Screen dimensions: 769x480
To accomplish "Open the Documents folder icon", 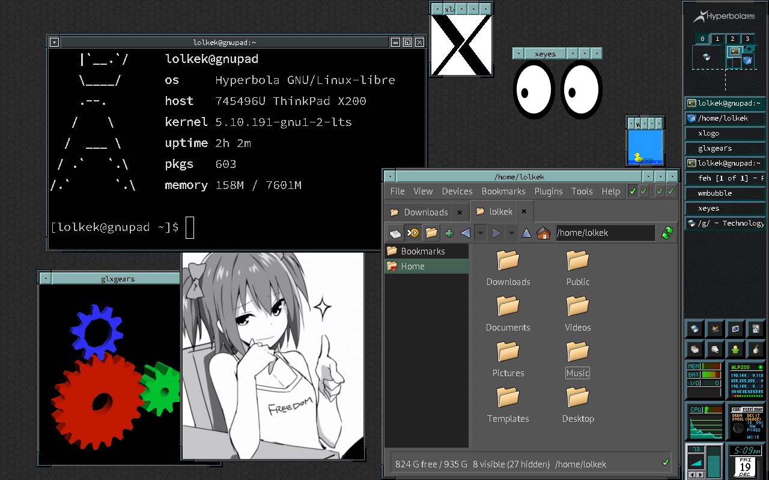I will coord(508,306).
